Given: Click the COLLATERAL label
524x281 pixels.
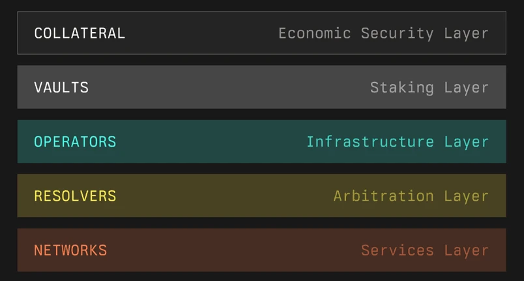Looking at the screenshot, I should [80, 33].
